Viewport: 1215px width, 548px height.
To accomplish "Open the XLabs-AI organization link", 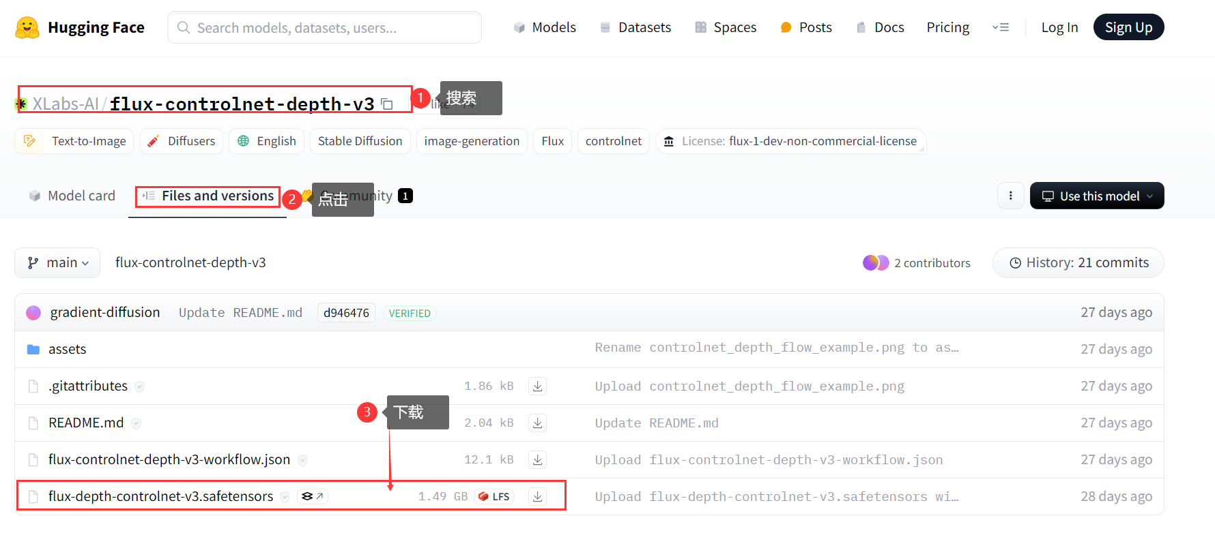I will 66,104.
